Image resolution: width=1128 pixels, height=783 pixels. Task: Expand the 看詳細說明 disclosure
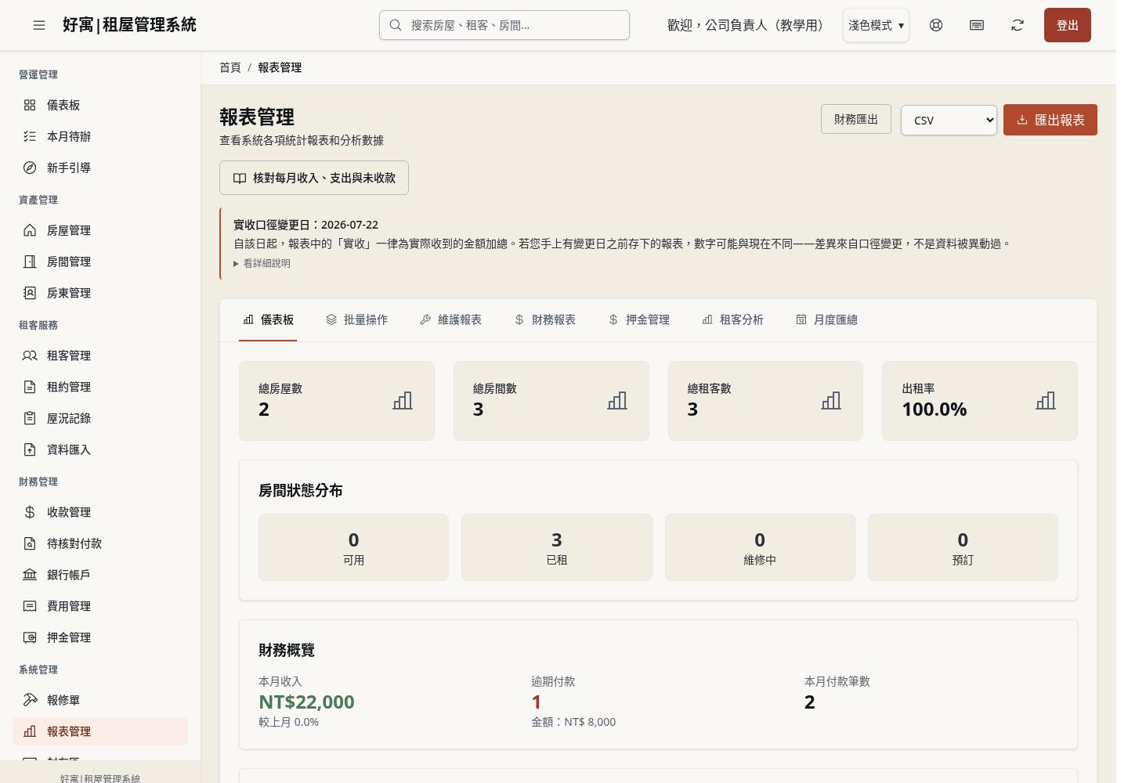[x=262, y=264]
